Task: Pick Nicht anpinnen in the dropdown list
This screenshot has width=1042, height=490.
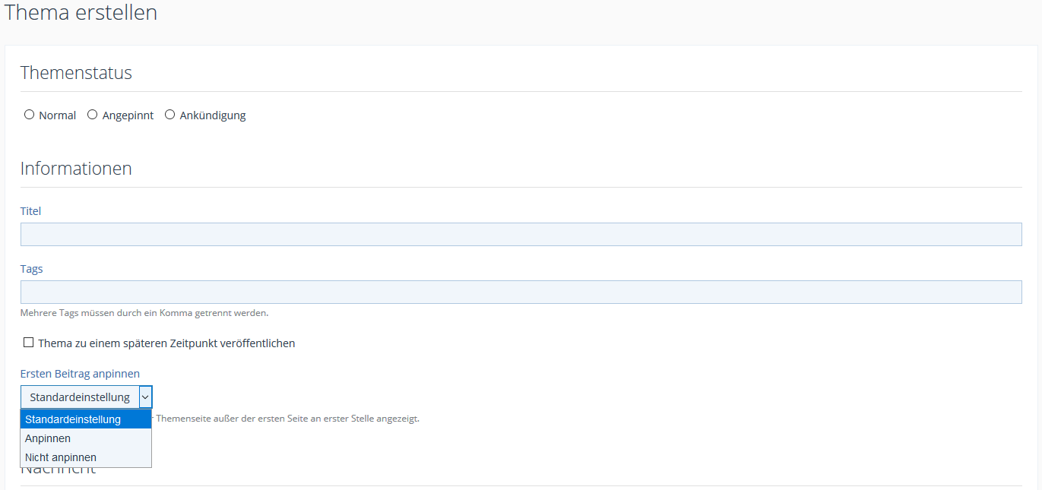Action: [x=61, y=457]
